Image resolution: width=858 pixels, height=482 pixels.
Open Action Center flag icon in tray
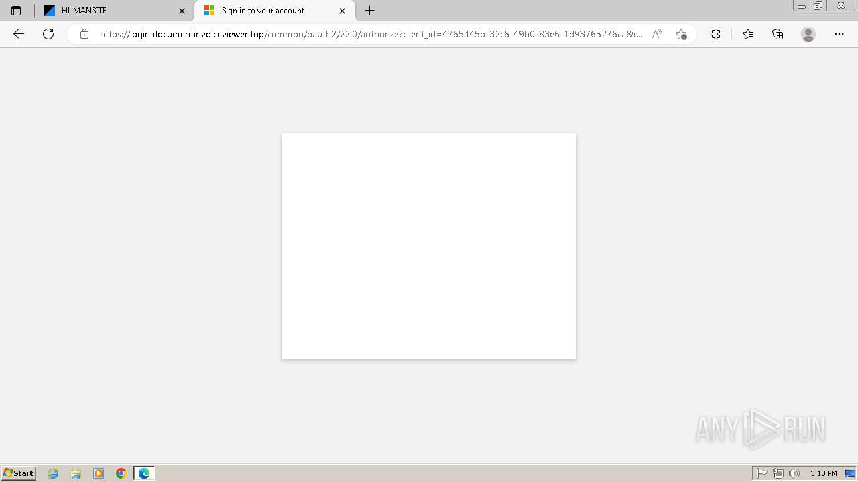(762, 473)
